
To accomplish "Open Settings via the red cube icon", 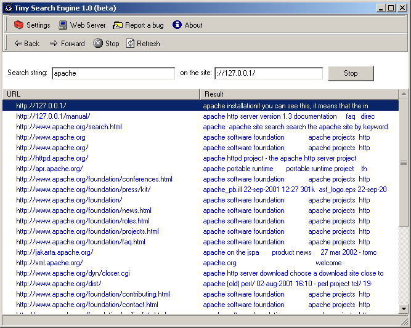I will click(x=18, y=25).
